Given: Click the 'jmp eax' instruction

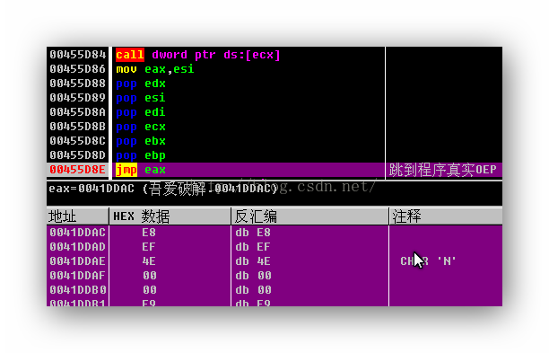Looking at the screenshot, I should click(141, 170).
